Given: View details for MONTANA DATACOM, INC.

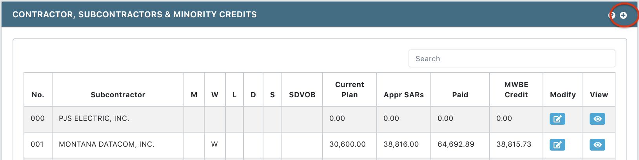Looking at the screenshot, I should pyautogui.click(x=597, y=145).
